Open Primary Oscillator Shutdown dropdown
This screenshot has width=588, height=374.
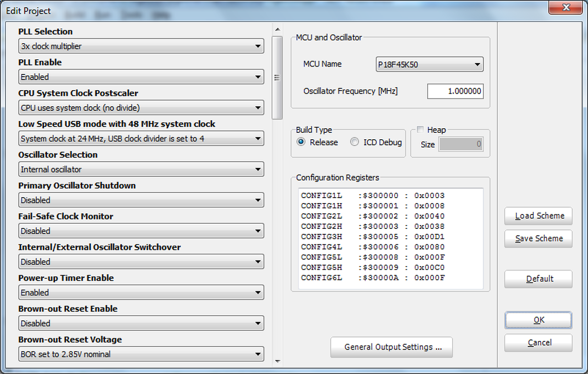point(141,200)
